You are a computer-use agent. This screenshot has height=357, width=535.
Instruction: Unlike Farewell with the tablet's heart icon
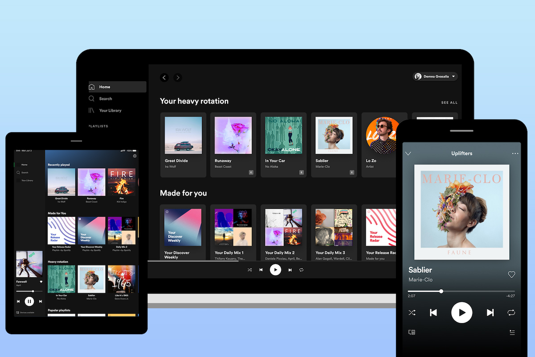(x=41, y=282)
